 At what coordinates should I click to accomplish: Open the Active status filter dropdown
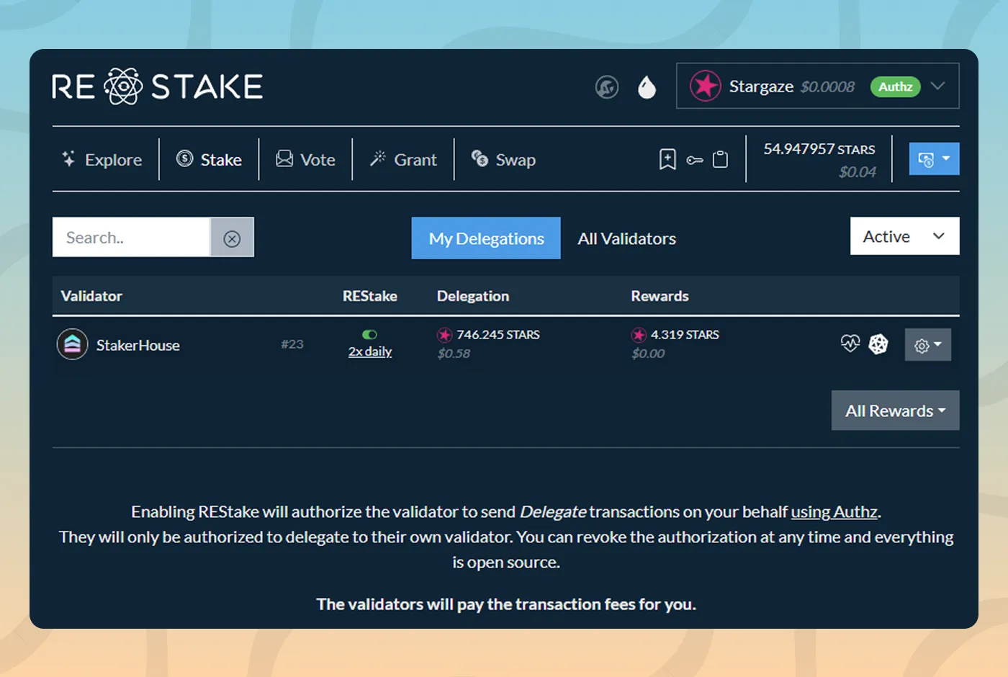[904, 236]
